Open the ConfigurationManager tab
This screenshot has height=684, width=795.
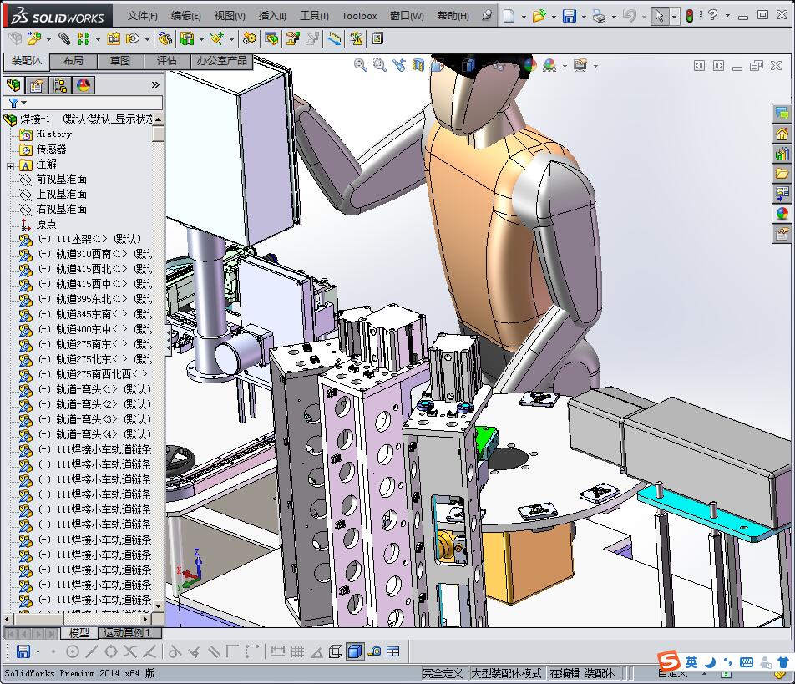point(60,85)
